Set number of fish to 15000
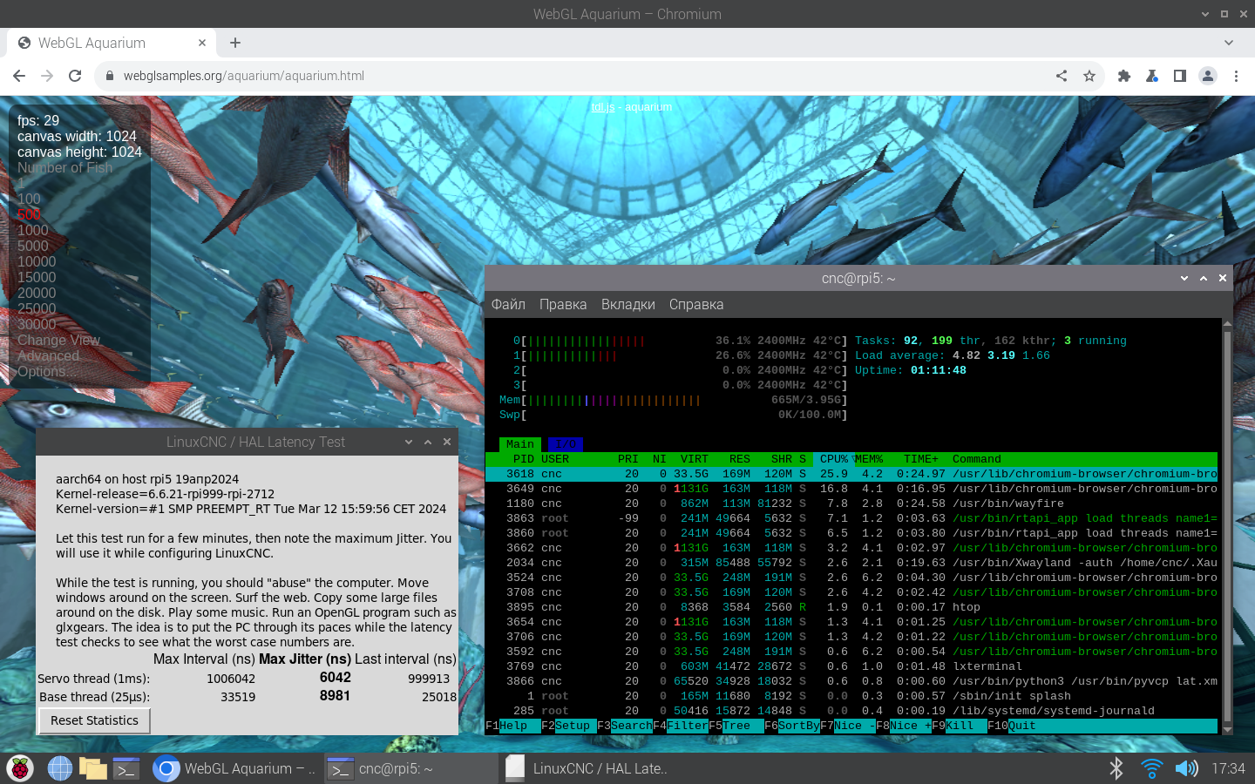This screenshot has height=784, width=1255. coord(37,277)
